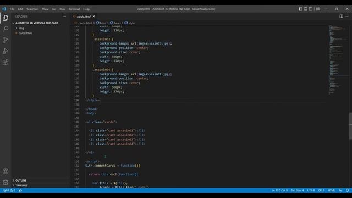The height and width of the screenshot is (198, 352).
Task: Expand the TIMELINE section
Action: coord(21,185)
